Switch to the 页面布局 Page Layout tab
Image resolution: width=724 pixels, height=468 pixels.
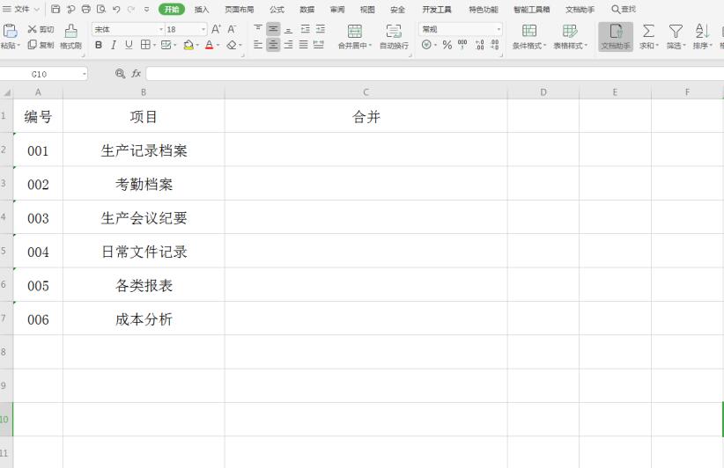(240, 9)
